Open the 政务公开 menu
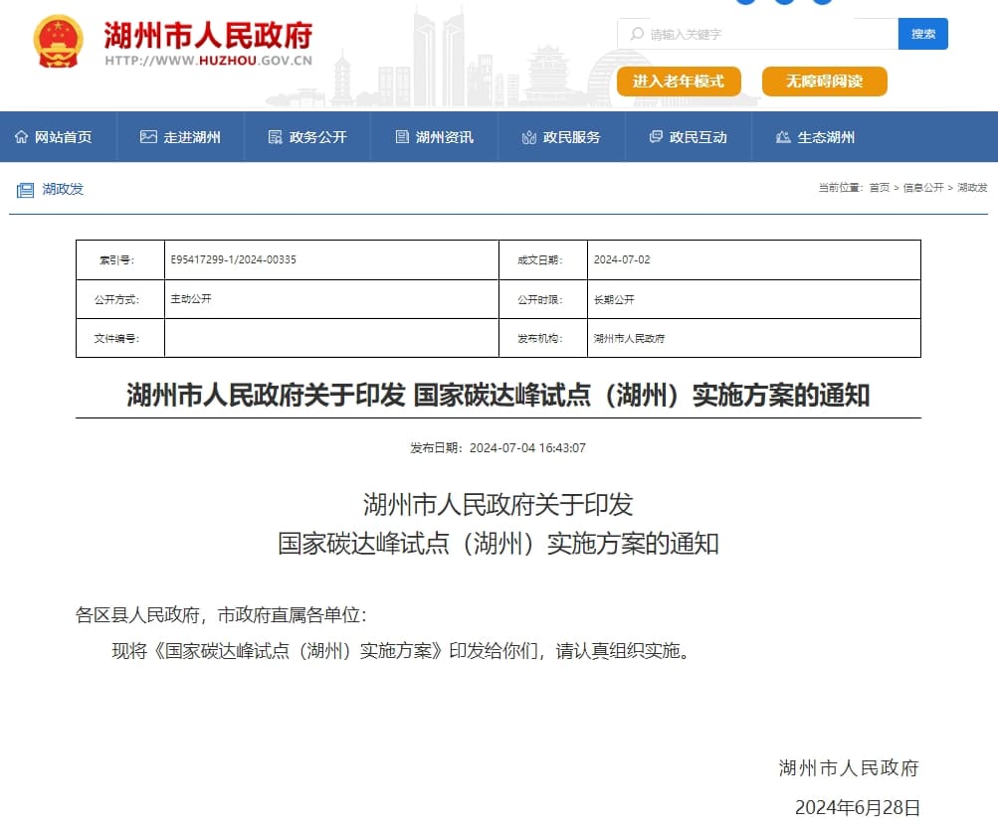The image size is (998, 830). 317,137
